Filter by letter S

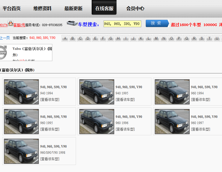[202, 38]
